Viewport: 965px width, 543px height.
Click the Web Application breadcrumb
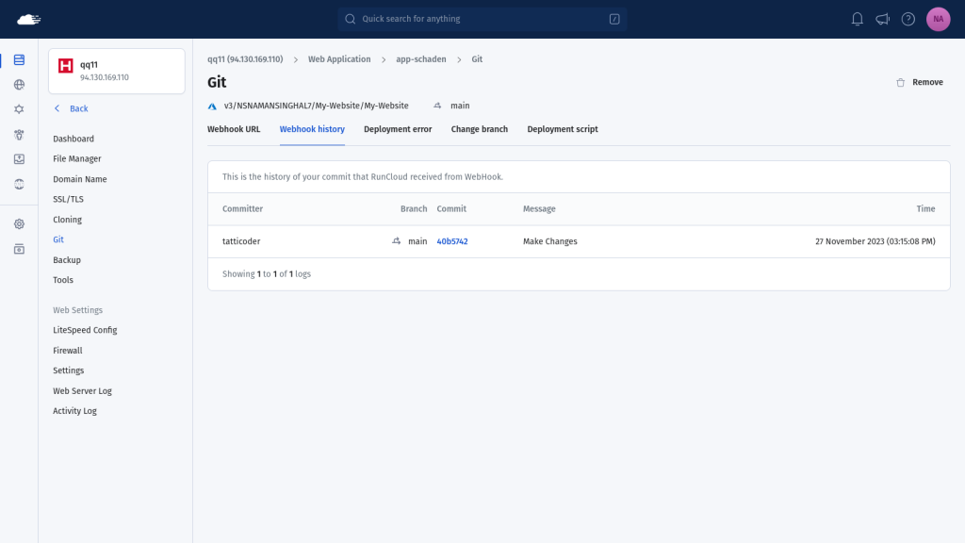tap(339, 59)
